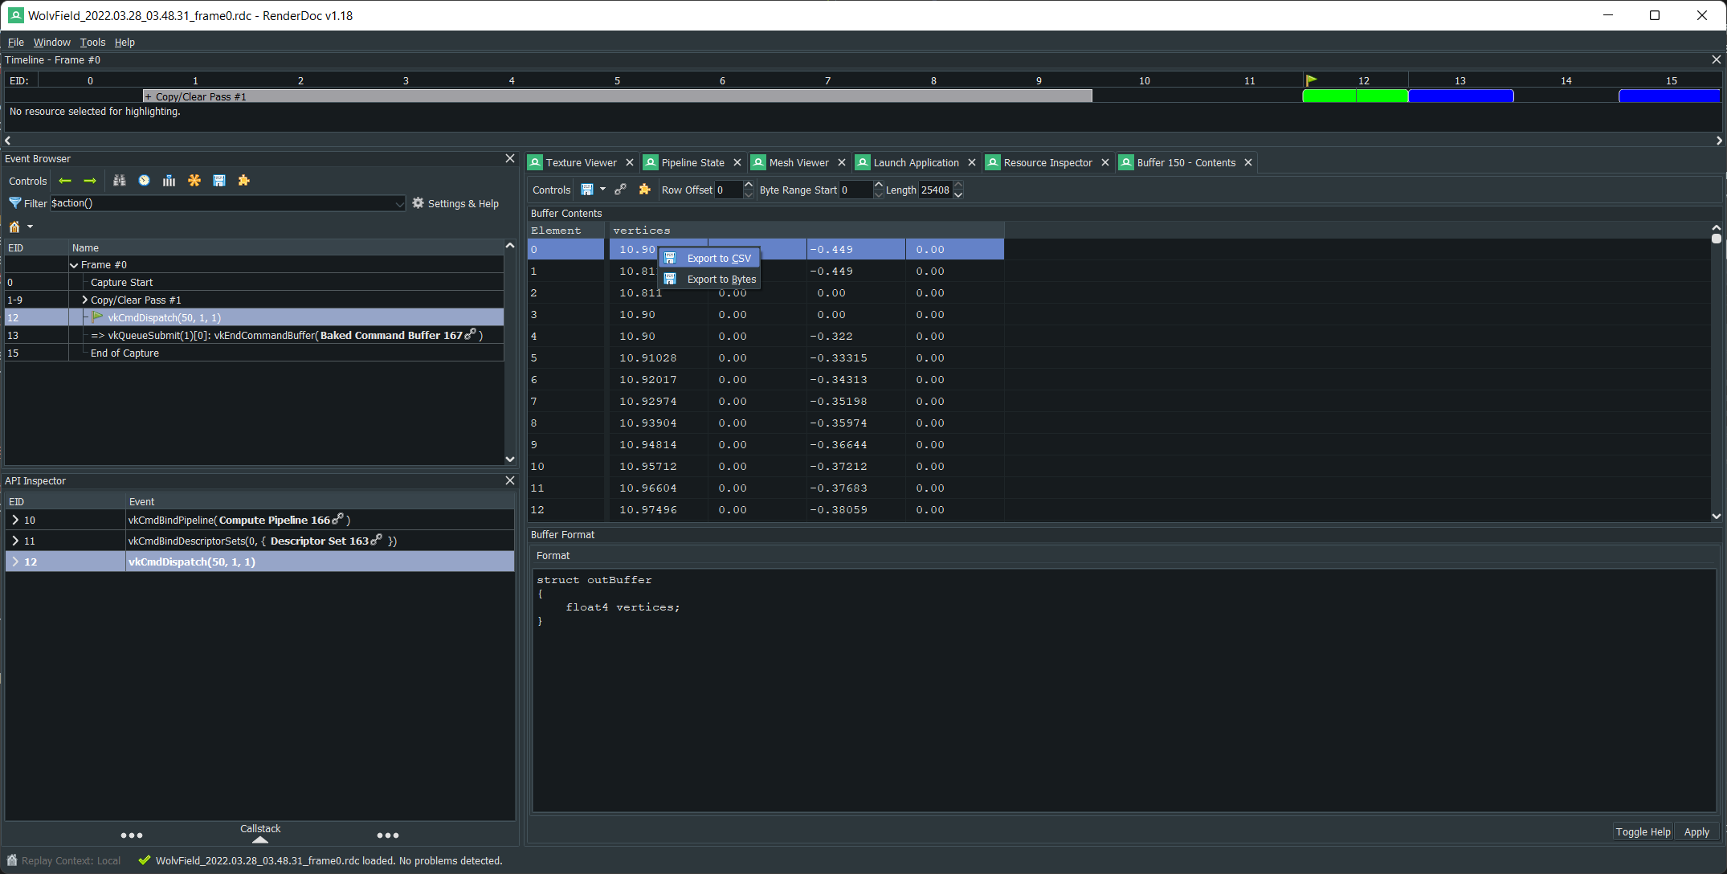Click the puzzle-piece icon in buffer controls

coord(644,190)
